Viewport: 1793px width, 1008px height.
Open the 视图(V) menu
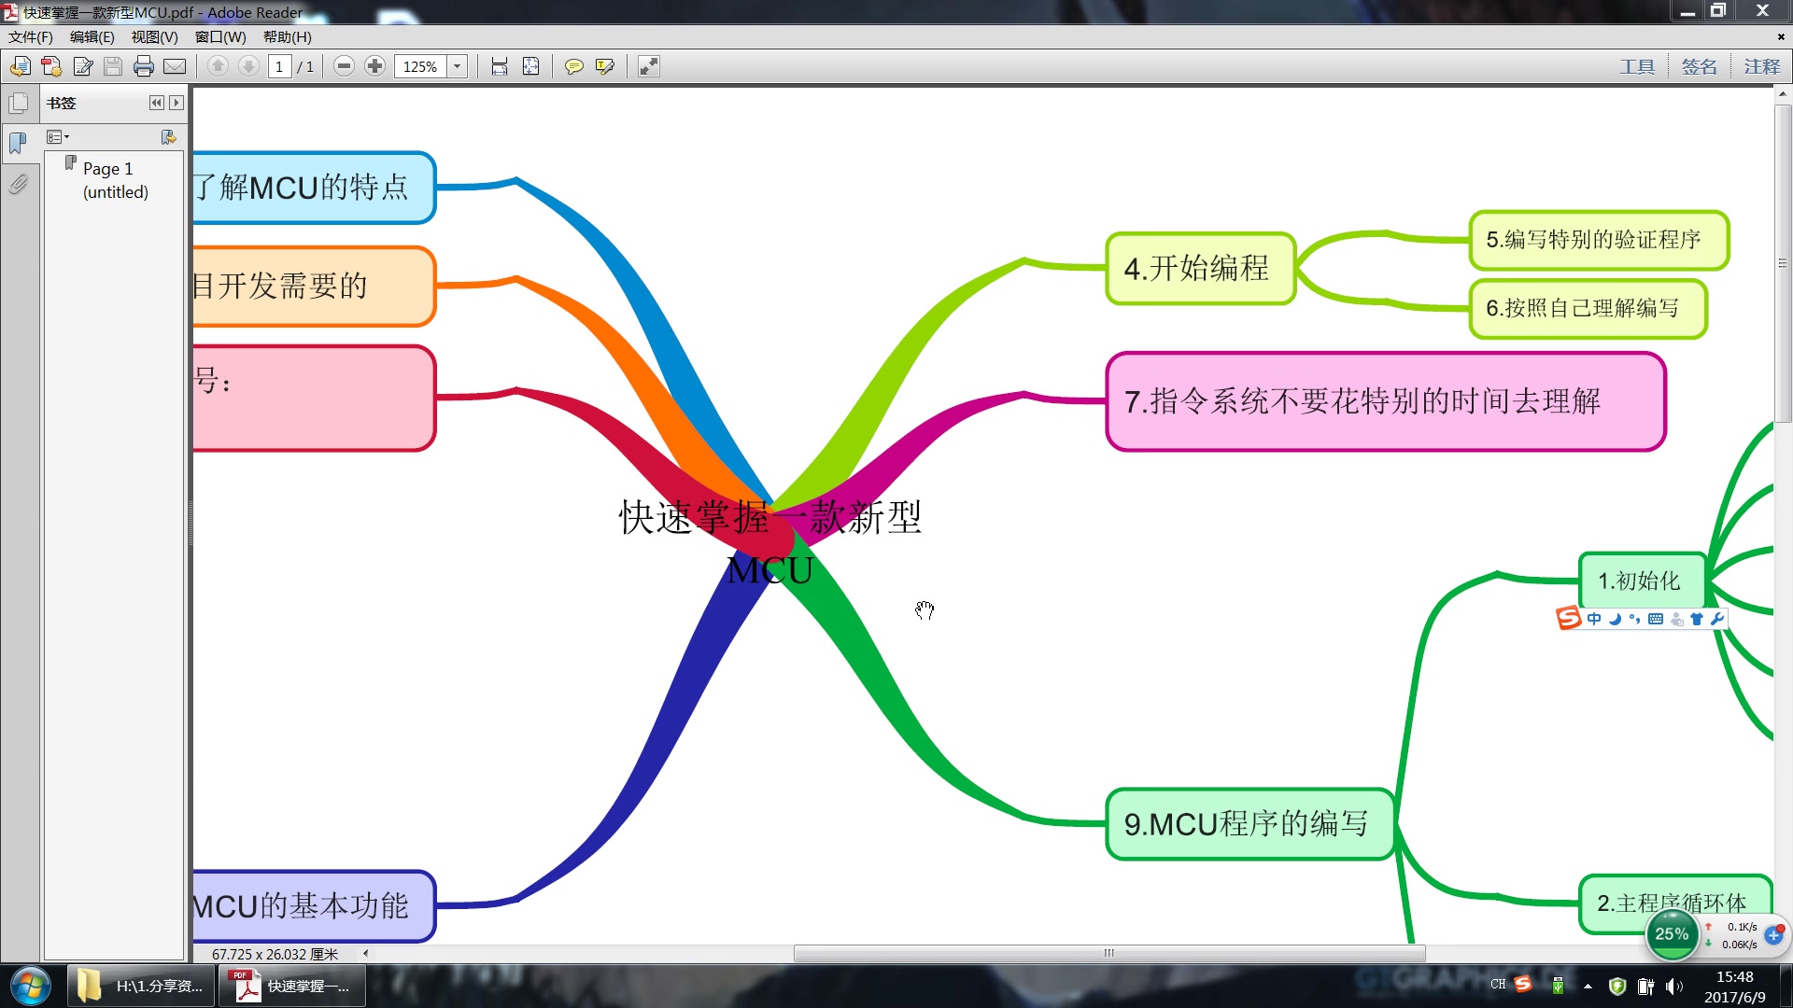(154, 37)
